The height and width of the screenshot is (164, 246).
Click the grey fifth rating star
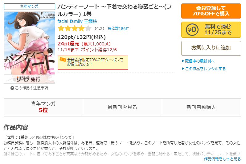88,28
